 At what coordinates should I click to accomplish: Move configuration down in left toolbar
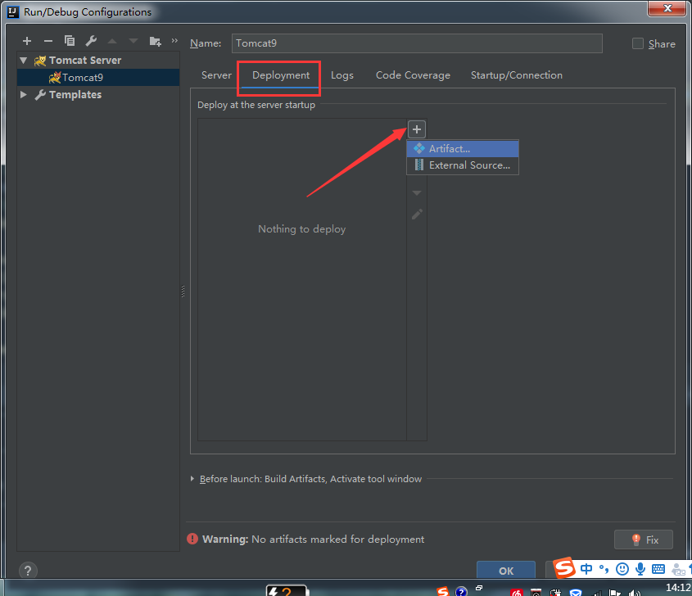(133, 42)
